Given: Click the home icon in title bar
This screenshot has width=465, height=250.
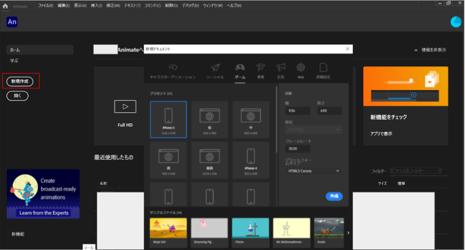Looking at the screenshot, I should tap(5, 6).
